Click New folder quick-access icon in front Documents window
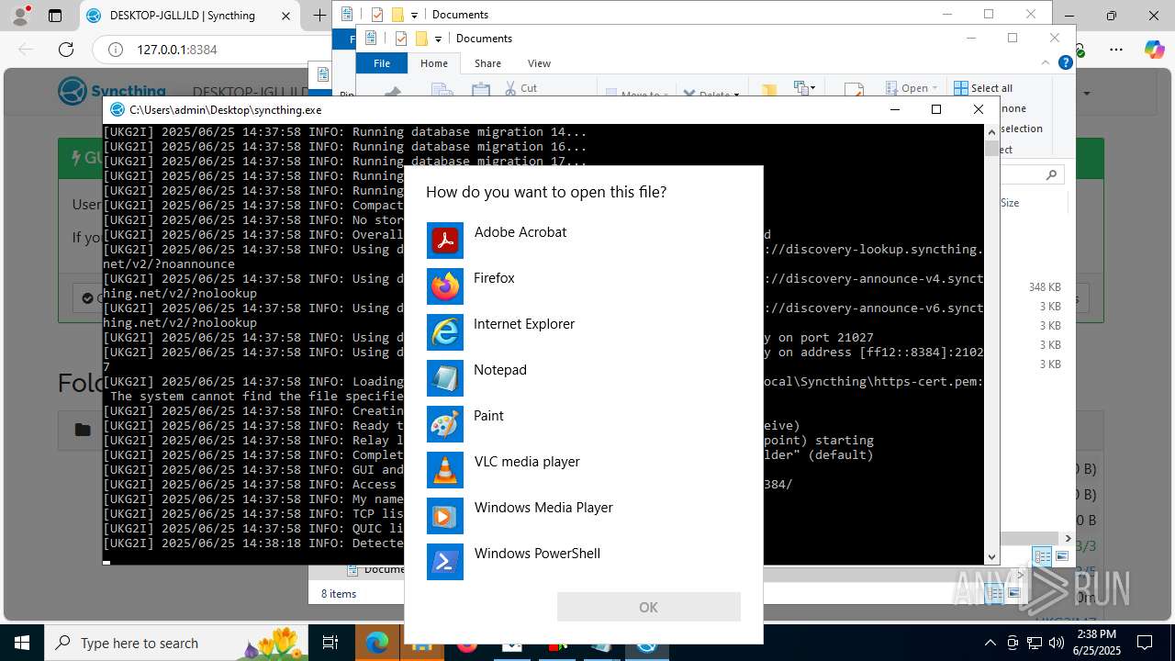 421,39
